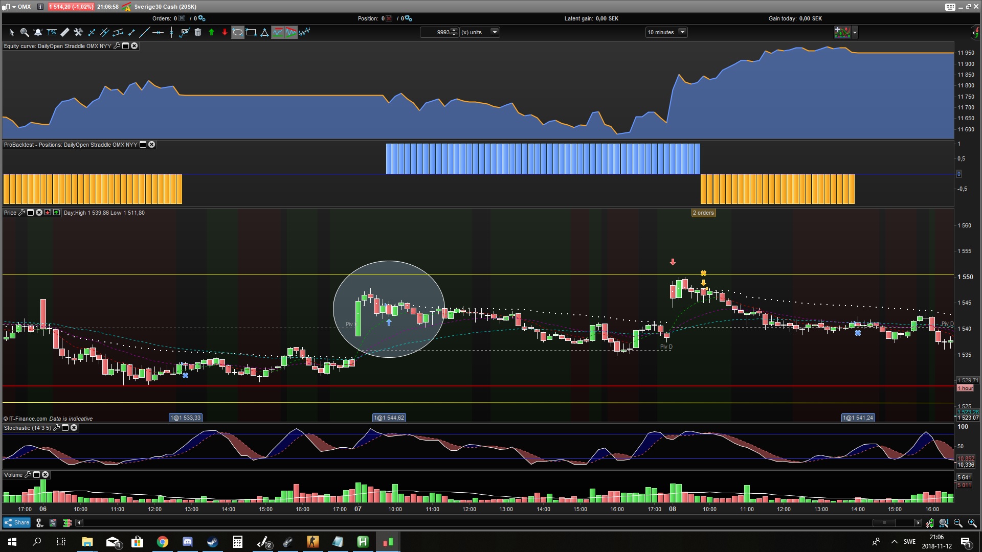Click the Share button
Viewport: 982px width, 552px height.
tap(17, 522)
